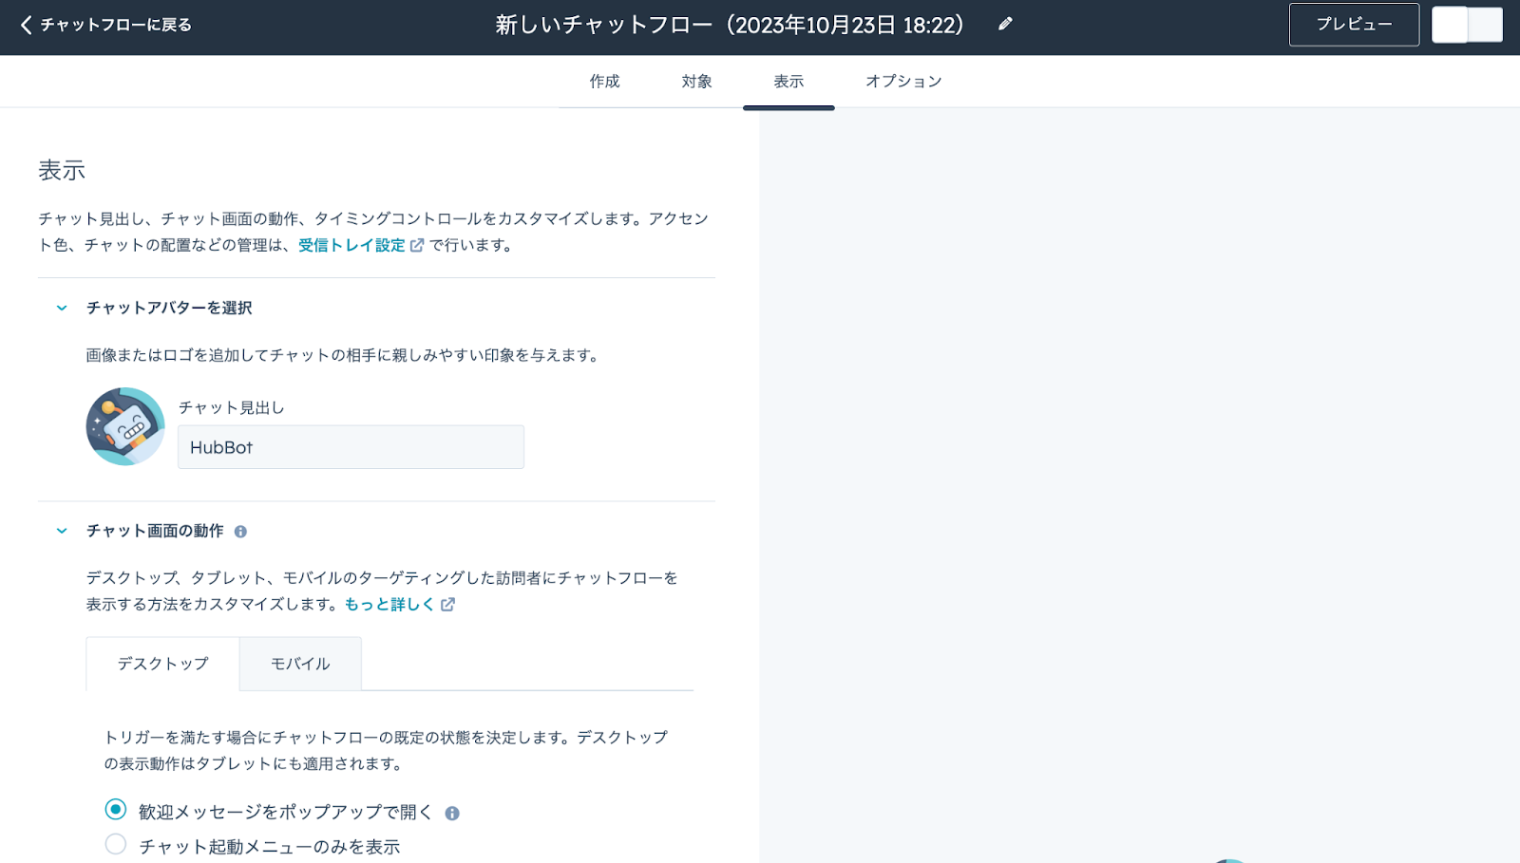Select チャット起動メニューのみを表示 radio button

(x=115, y=844)
